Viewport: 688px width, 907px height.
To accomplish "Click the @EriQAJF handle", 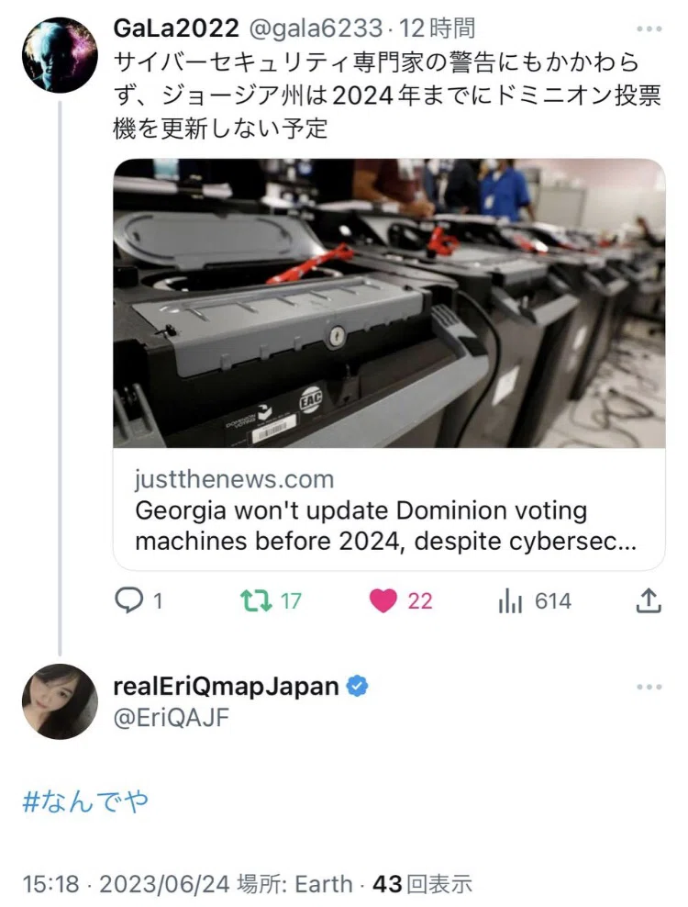I will [x=172, y=717].
